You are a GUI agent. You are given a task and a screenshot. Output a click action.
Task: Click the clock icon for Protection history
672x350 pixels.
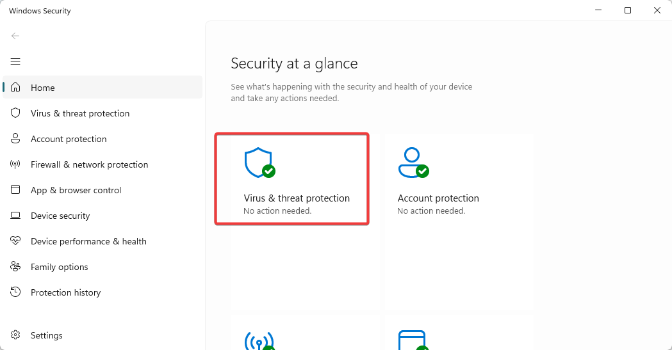point(15,292)
